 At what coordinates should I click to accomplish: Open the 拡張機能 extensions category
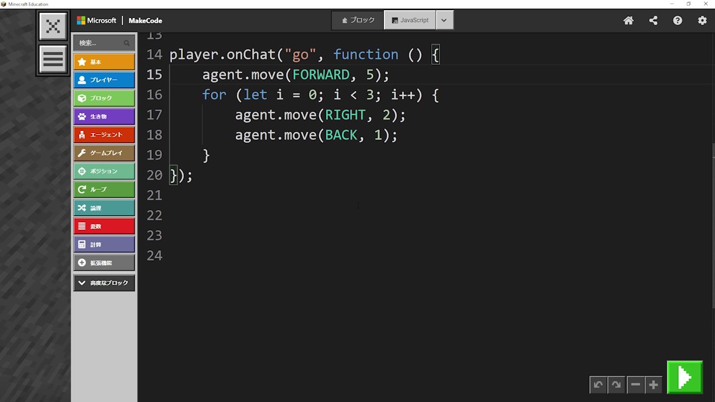tap(104, 263)
